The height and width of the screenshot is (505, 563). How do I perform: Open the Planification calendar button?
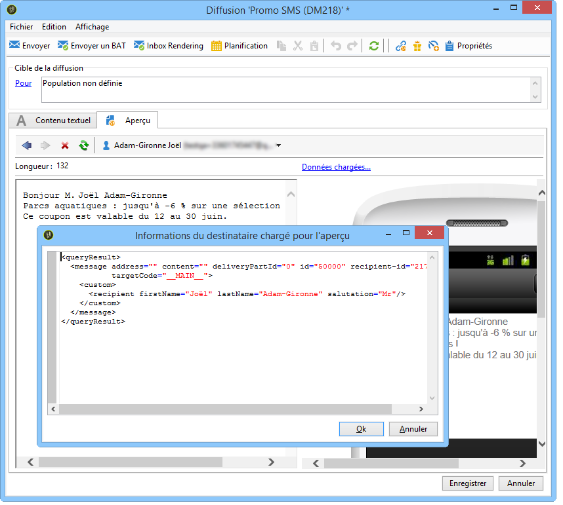point(240,46)
